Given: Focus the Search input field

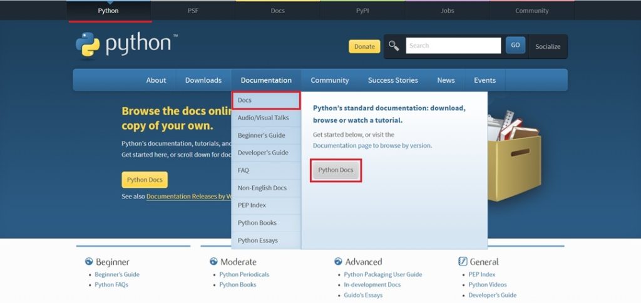Looking at the screenshot, I should (453, 46).
